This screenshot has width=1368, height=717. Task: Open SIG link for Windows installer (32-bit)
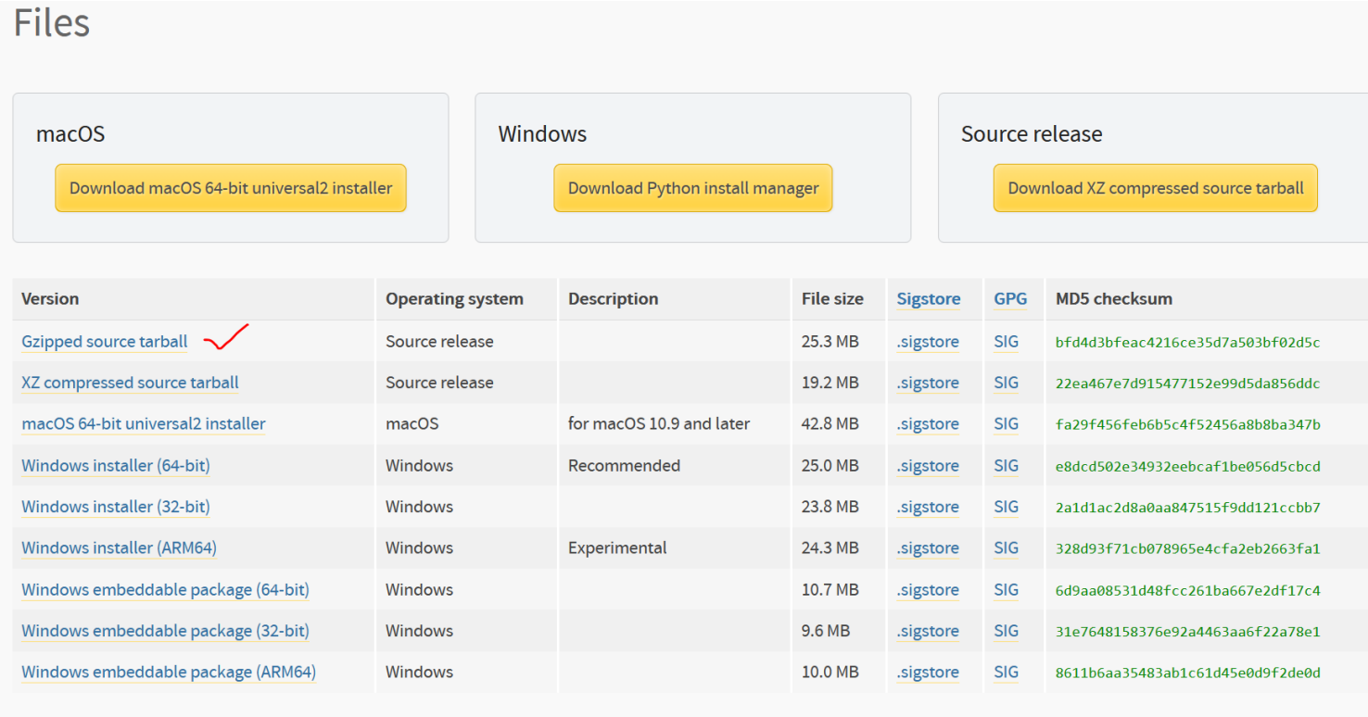coord(1007,507)
